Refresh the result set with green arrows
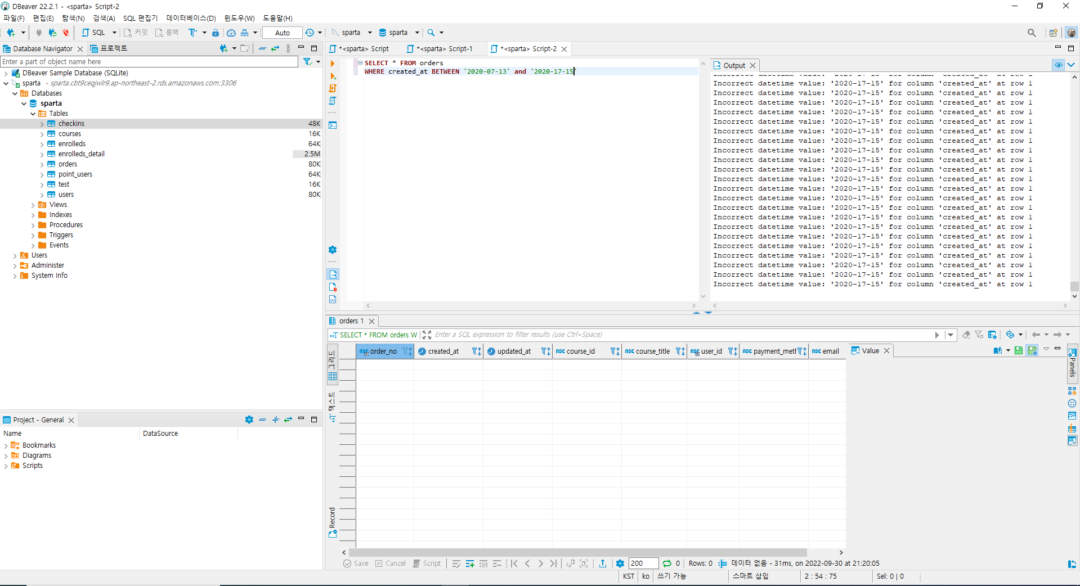The height and width of the screenshot is (586, 1080). coord(667,564)
